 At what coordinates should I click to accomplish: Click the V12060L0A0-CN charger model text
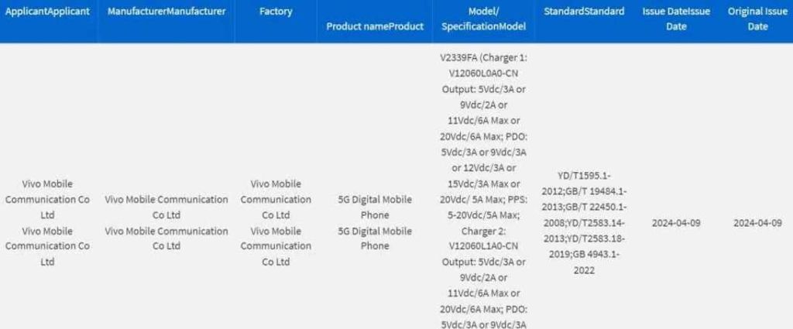point(483,74)
